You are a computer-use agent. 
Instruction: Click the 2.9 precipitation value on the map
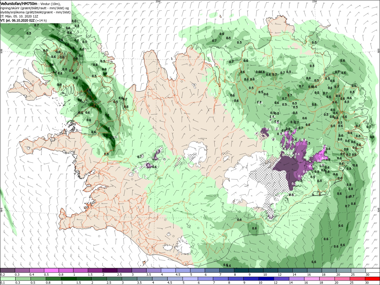pos(60,40)
